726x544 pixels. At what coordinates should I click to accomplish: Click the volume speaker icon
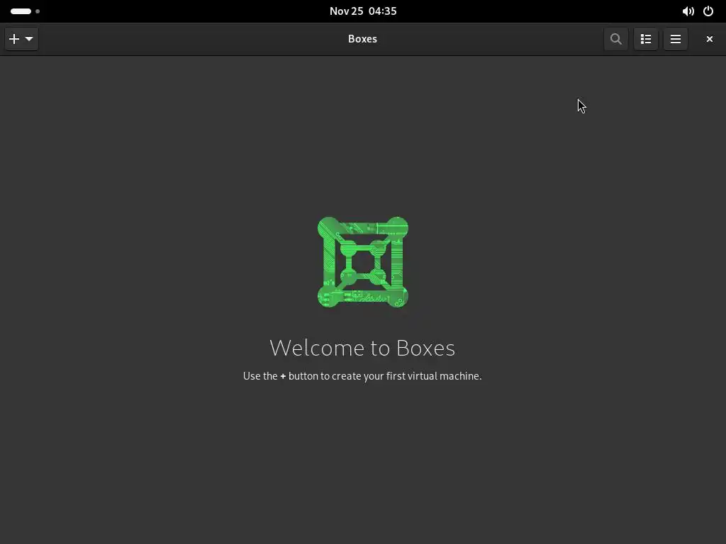688,11
